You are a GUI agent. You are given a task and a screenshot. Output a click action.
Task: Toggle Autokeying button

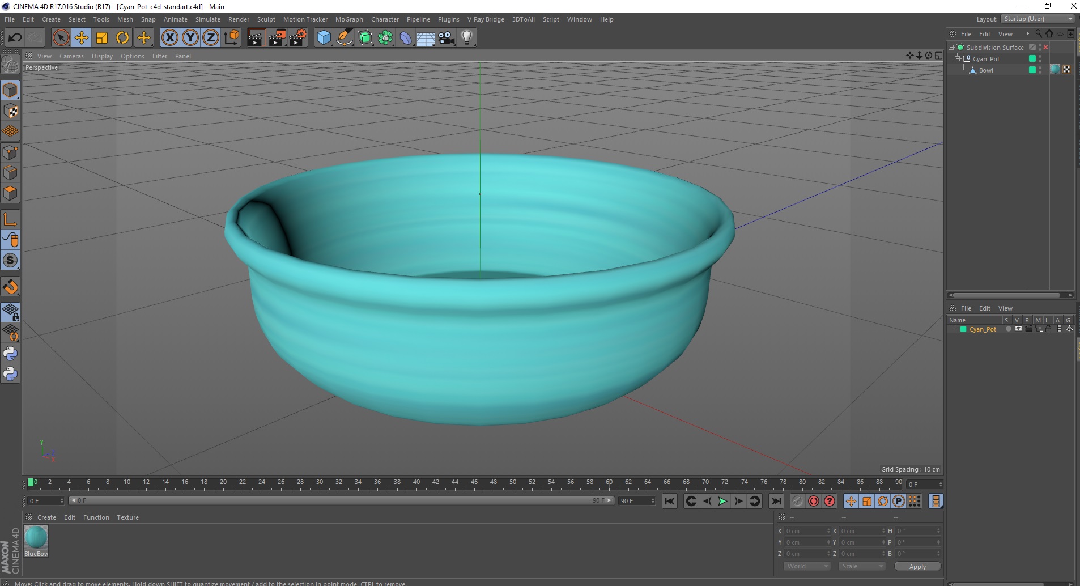[814, 501]
